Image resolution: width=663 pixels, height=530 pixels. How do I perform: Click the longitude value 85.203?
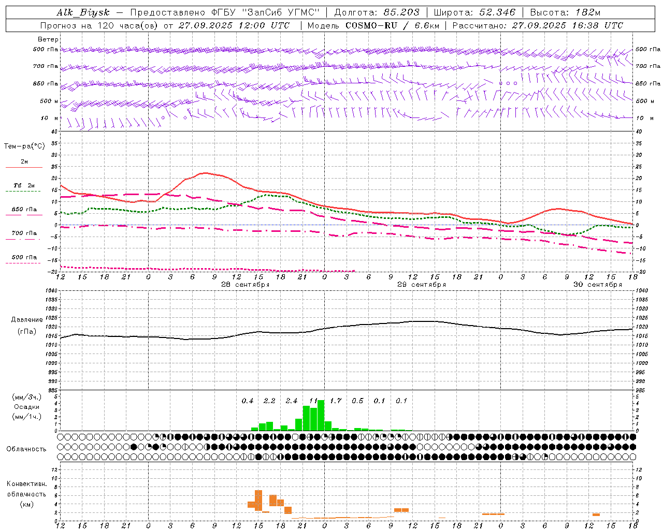coord(401,12)
